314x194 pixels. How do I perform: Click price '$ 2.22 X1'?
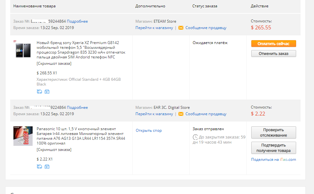(x=45, y=159)
